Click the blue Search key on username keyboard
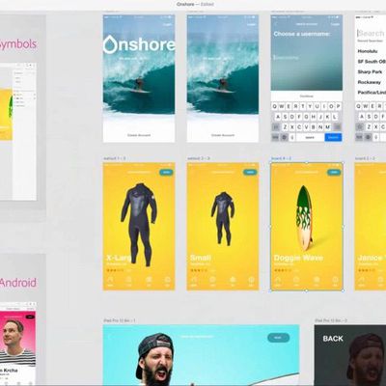Image resolution: width=386 pixels, height=386 pixels. click(x=333, y=137)
